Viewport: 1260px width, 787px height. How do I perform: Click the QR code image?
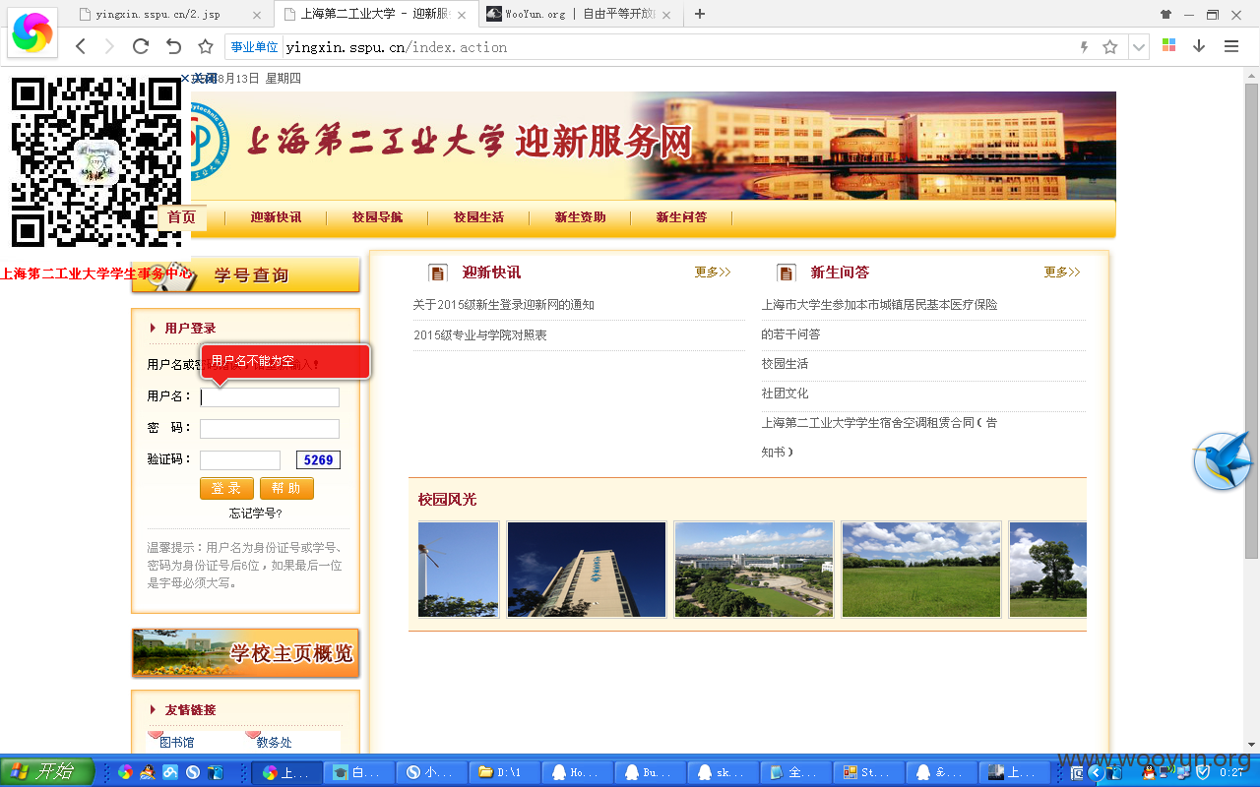click(x=96, y=162)
